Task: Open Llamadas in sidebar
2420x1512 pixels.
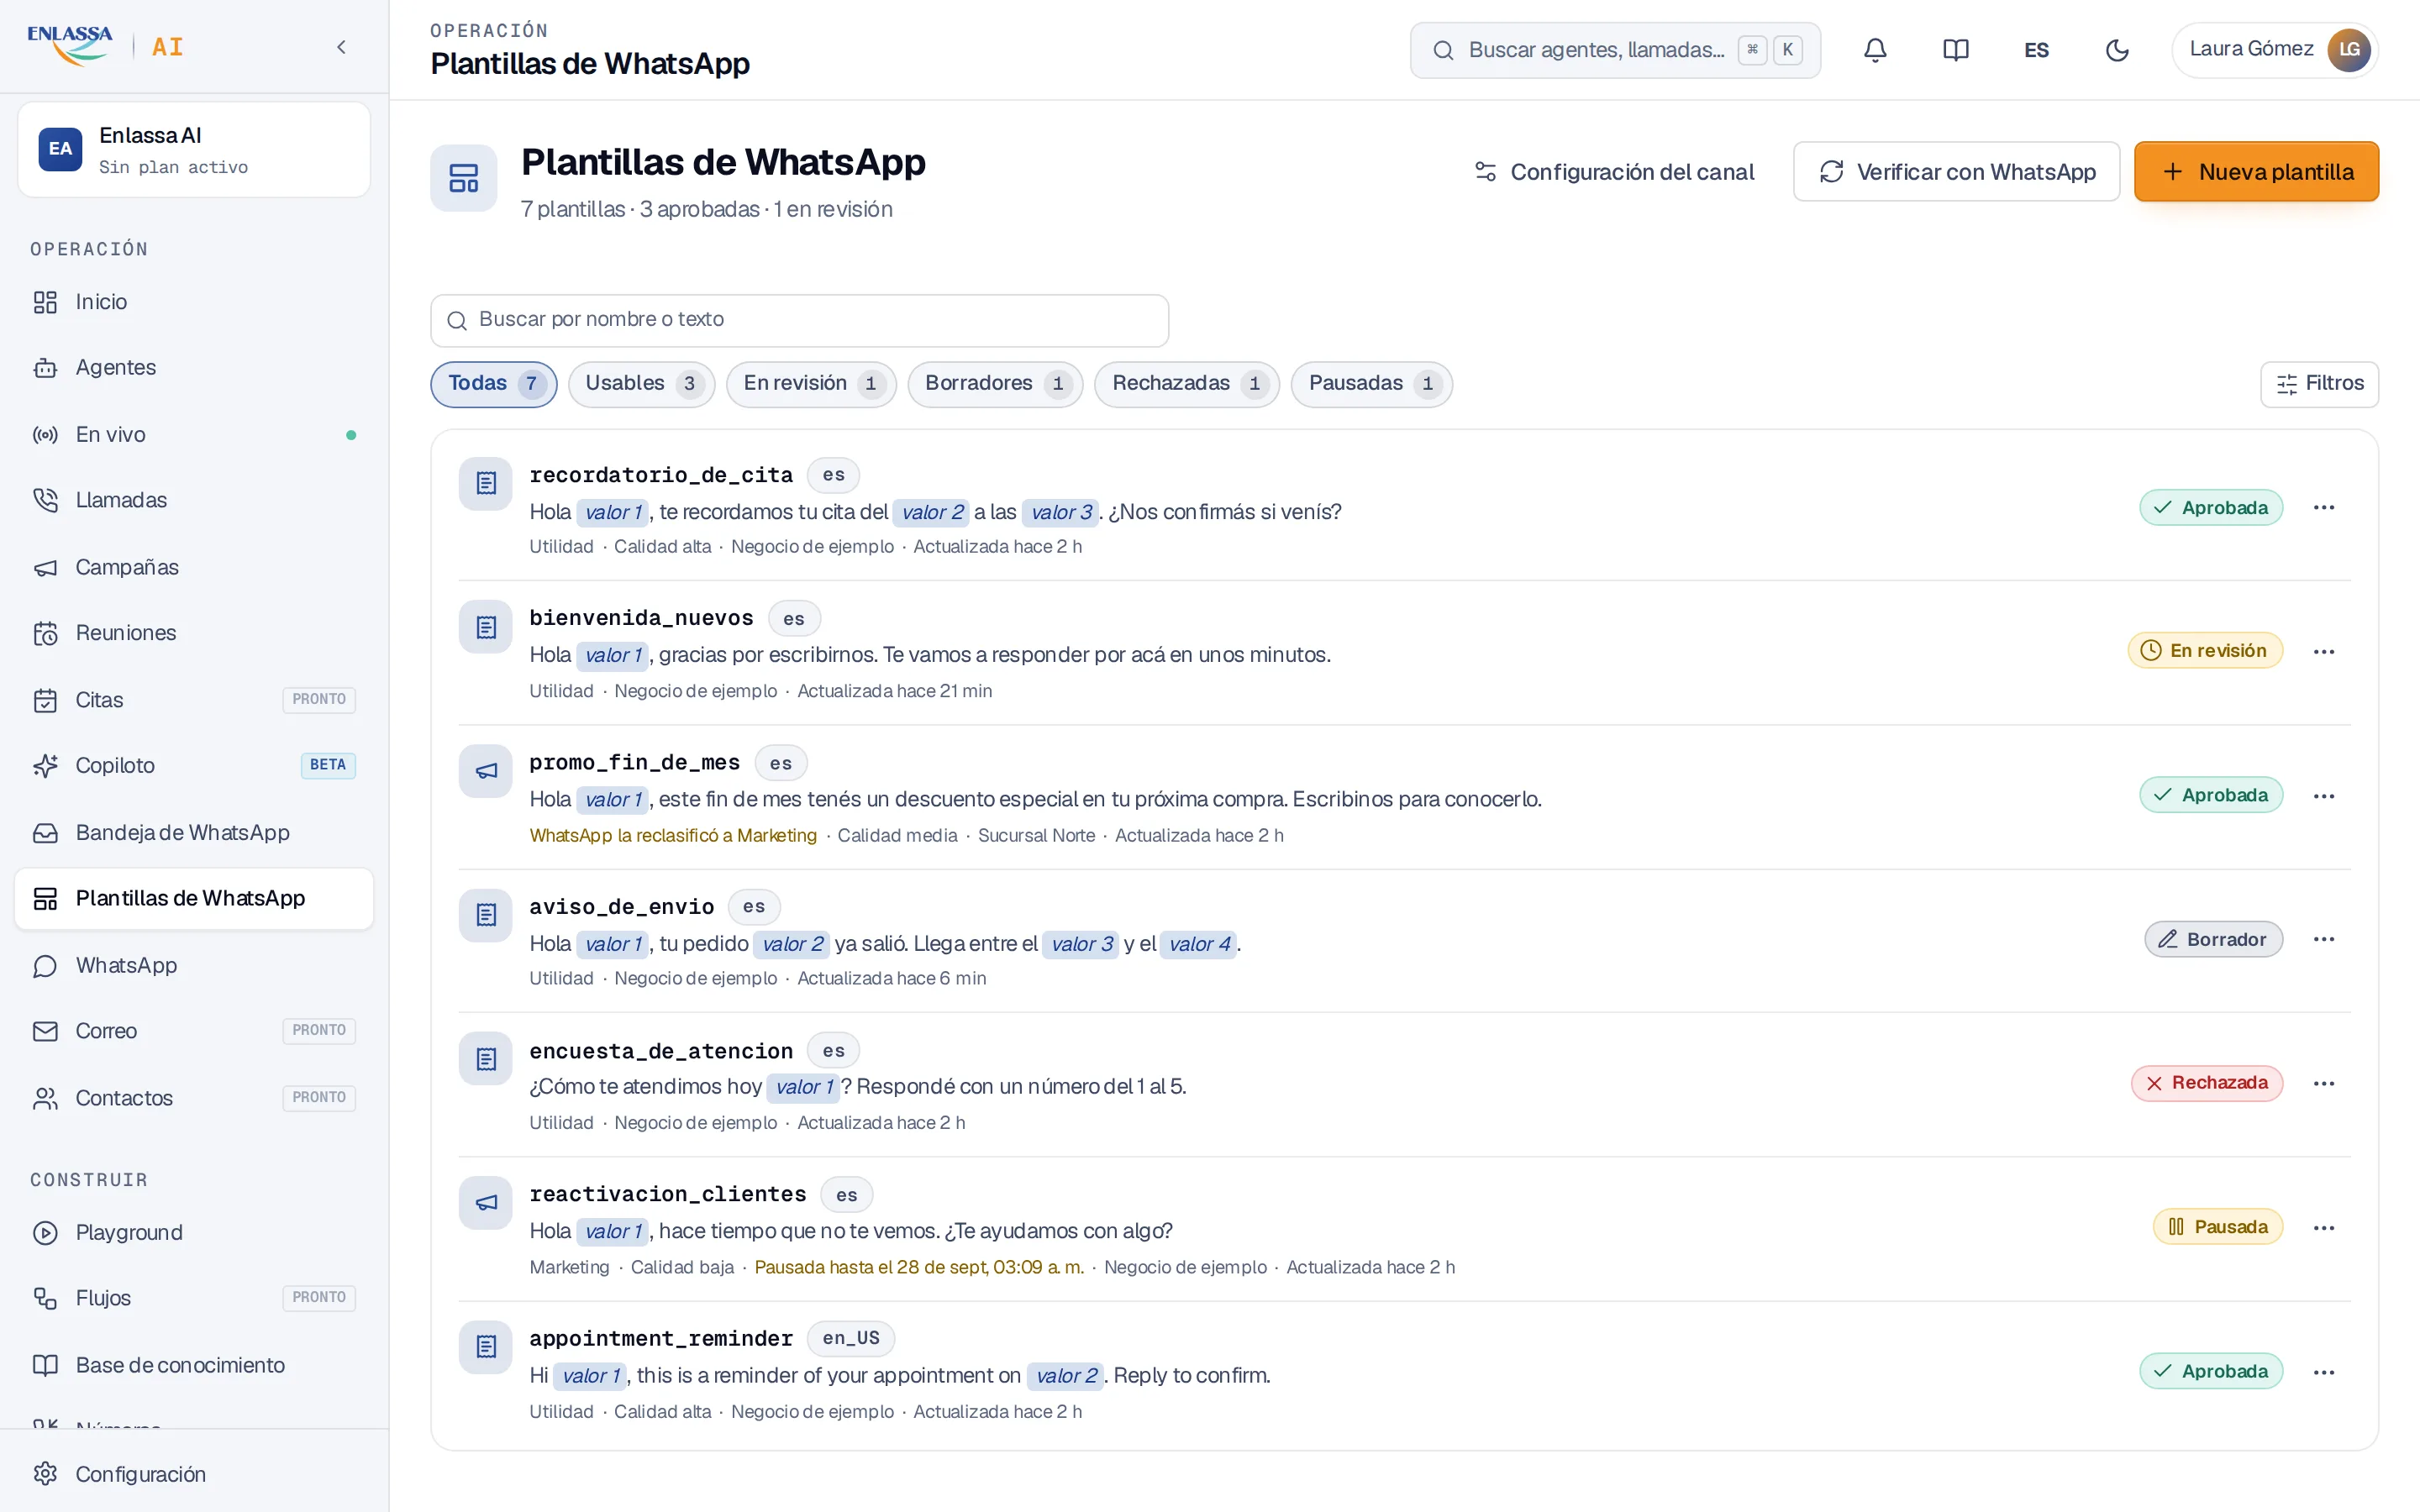Action: pos(194,500)
